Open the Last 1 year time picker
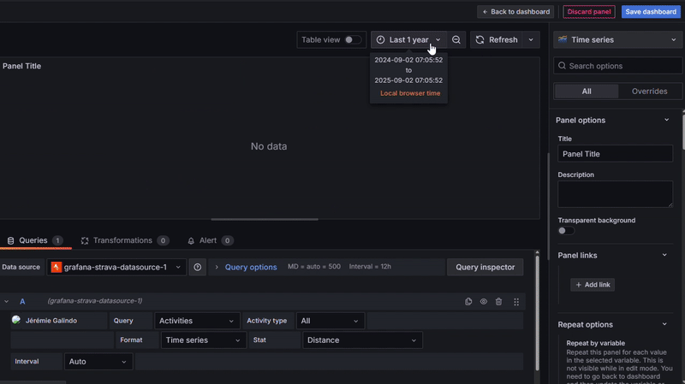Viewport: 685px width, 384px height. click(x=408, y=39)
